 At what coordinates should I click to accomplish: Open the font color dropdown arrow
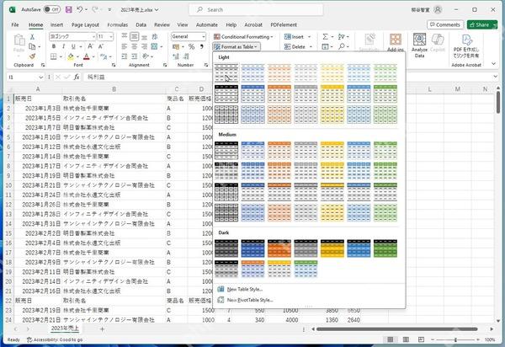93,57
